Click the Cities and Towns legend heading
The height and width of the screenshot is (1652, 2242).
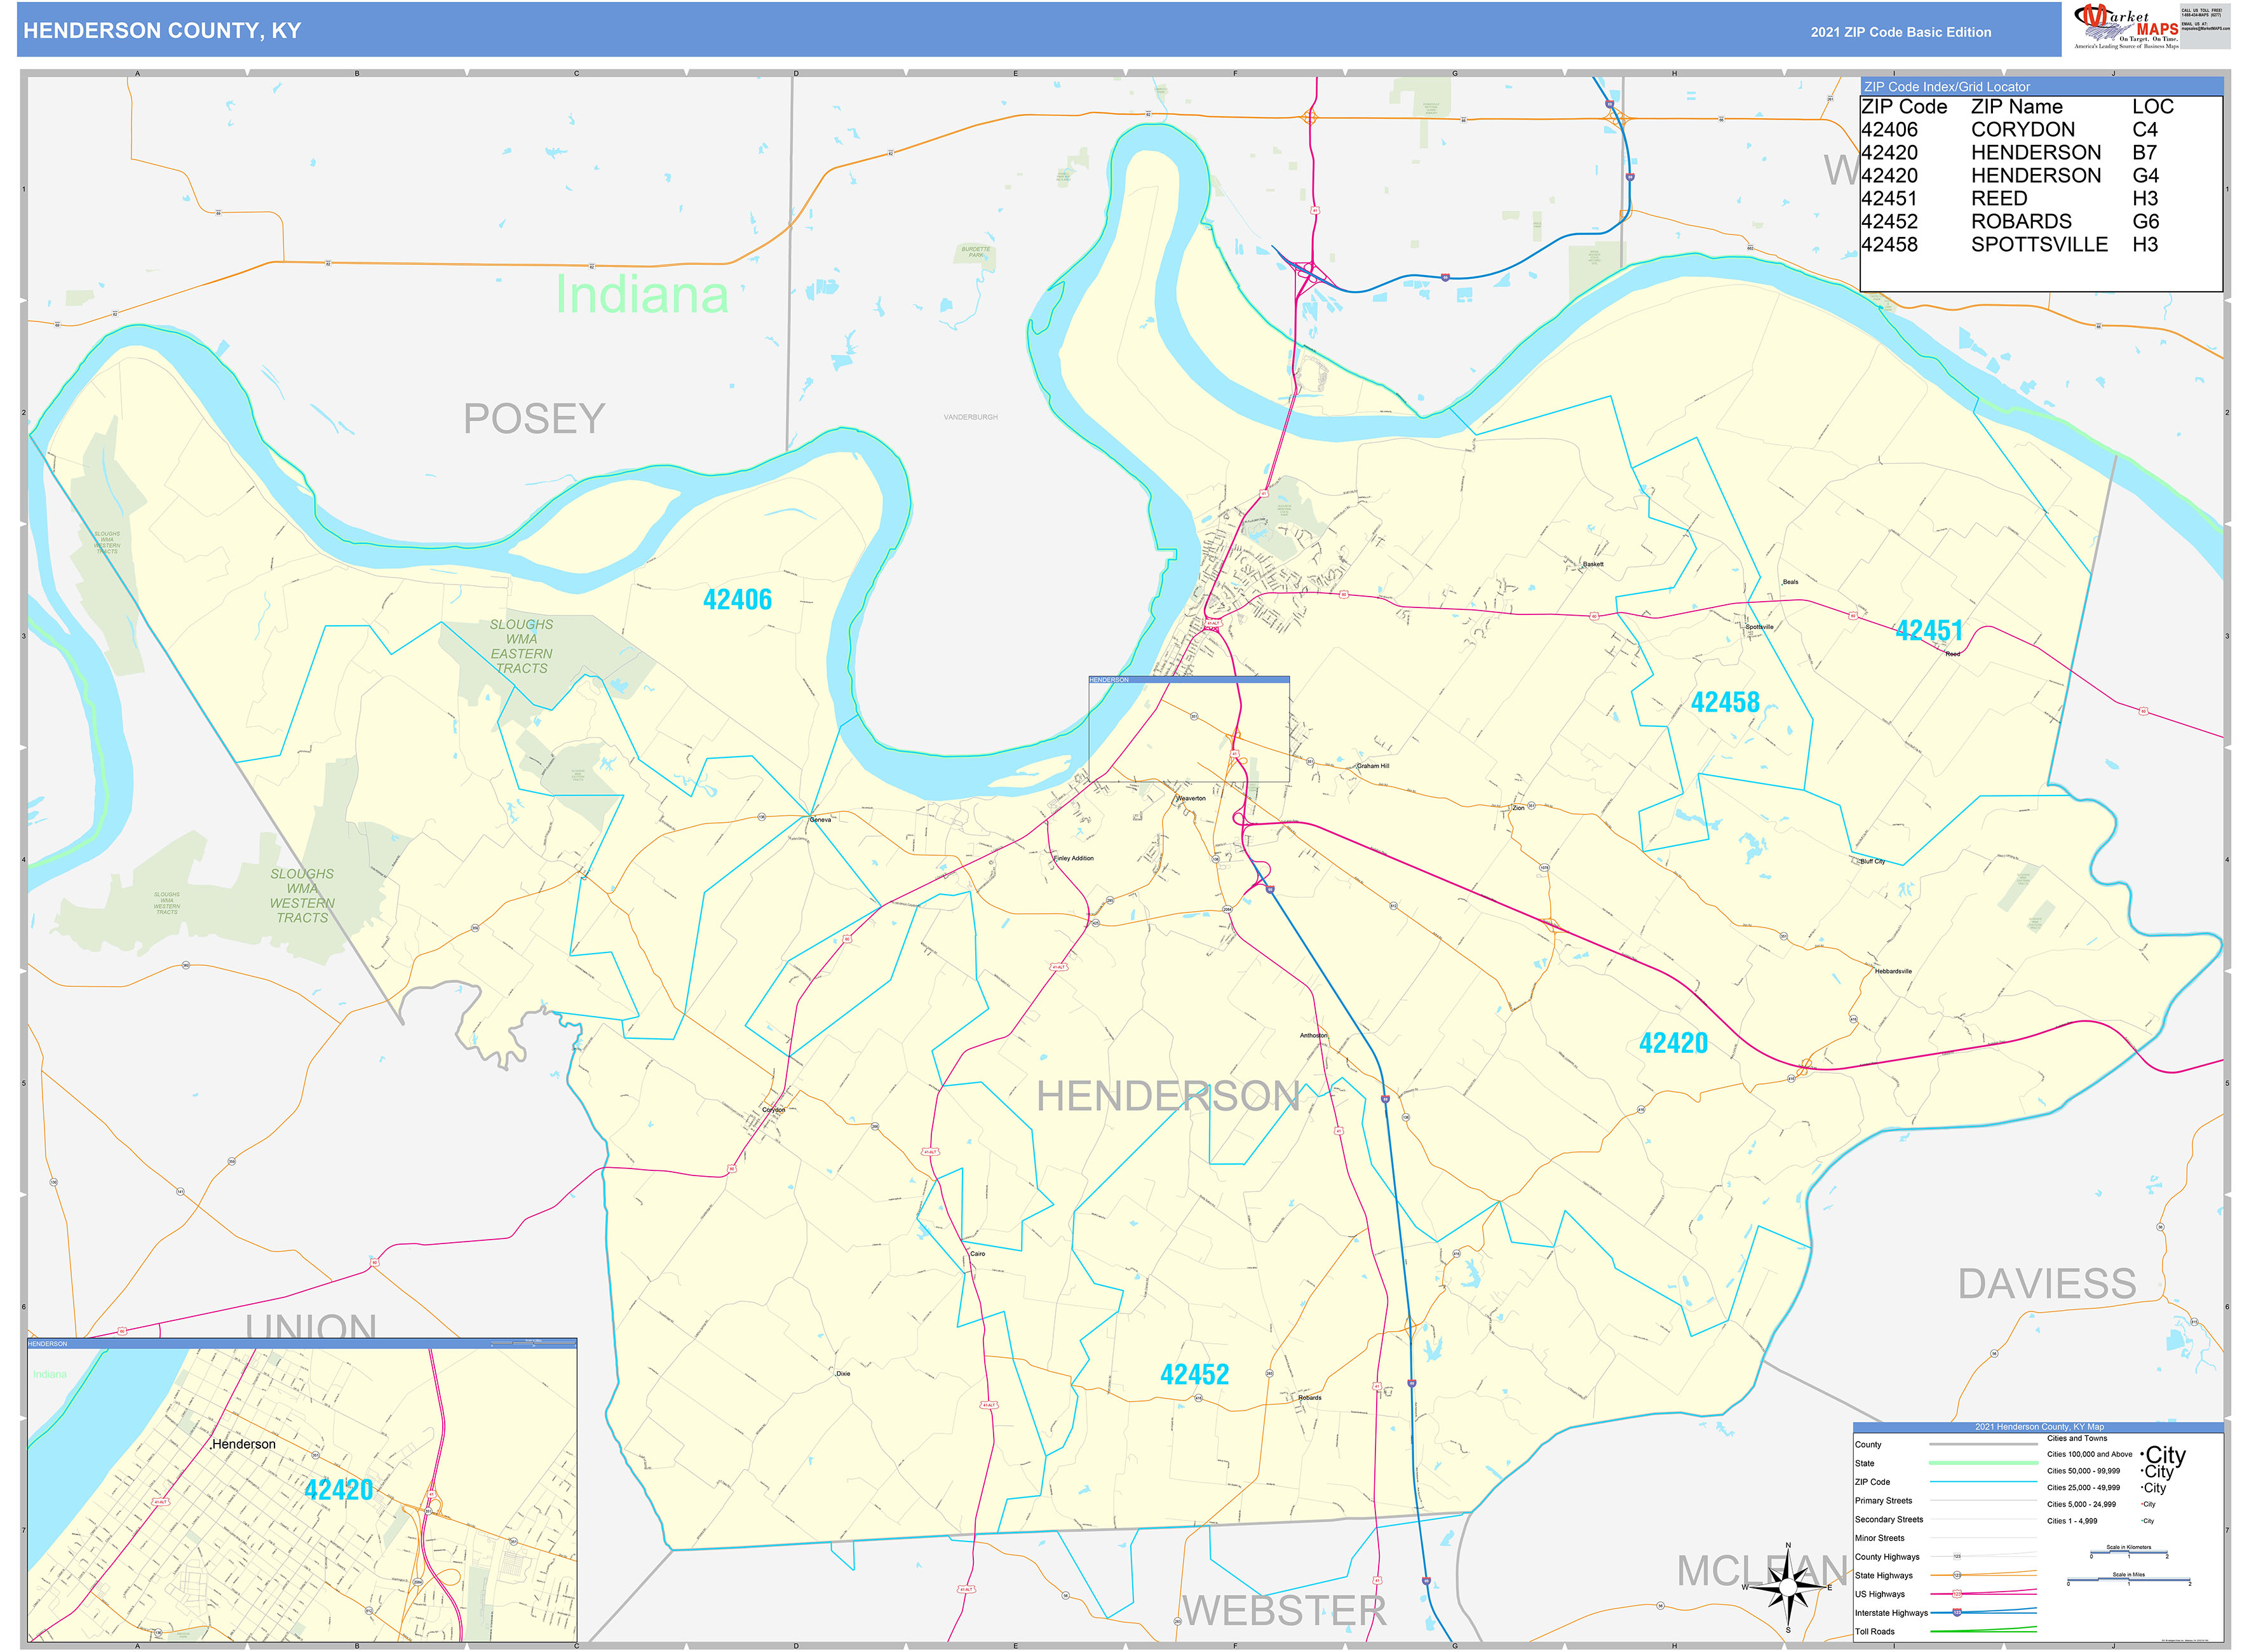click(2077, 1438)
